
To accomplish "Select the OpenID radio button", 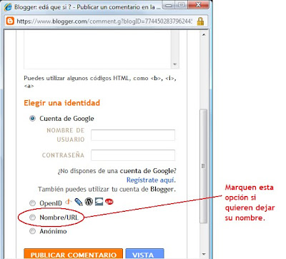I will click(32, 203).
